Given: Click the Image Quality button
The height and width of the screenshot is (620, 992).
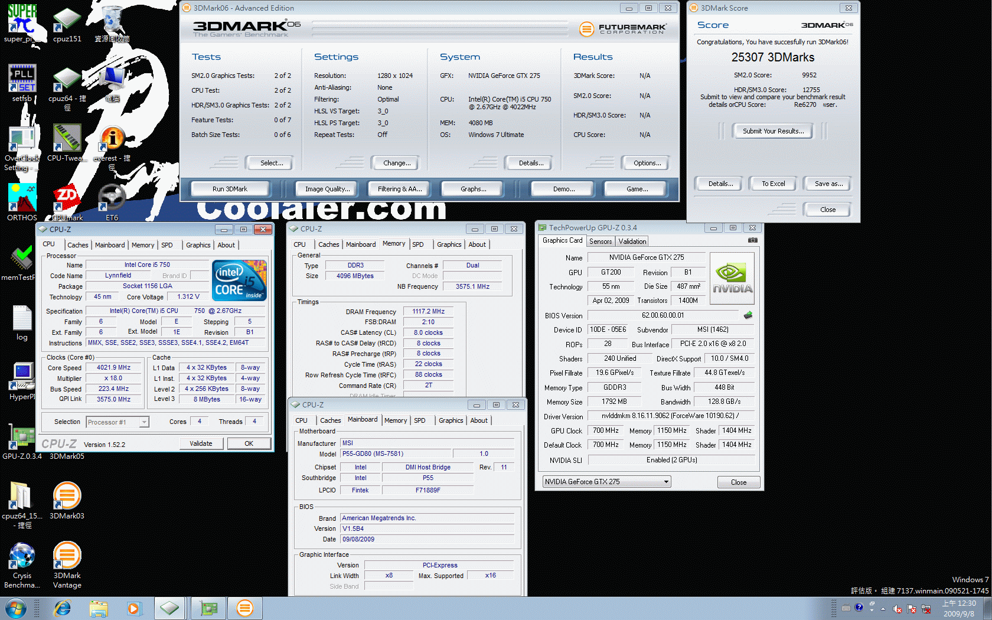Looking at the screenshot, I should click(327, 189).
